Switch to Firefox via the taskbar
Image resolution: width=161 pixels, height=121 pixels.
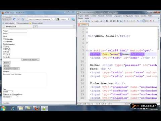coord(36,108)
